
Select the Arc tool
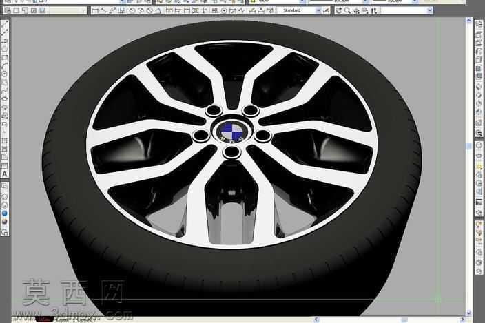point(5,65)
